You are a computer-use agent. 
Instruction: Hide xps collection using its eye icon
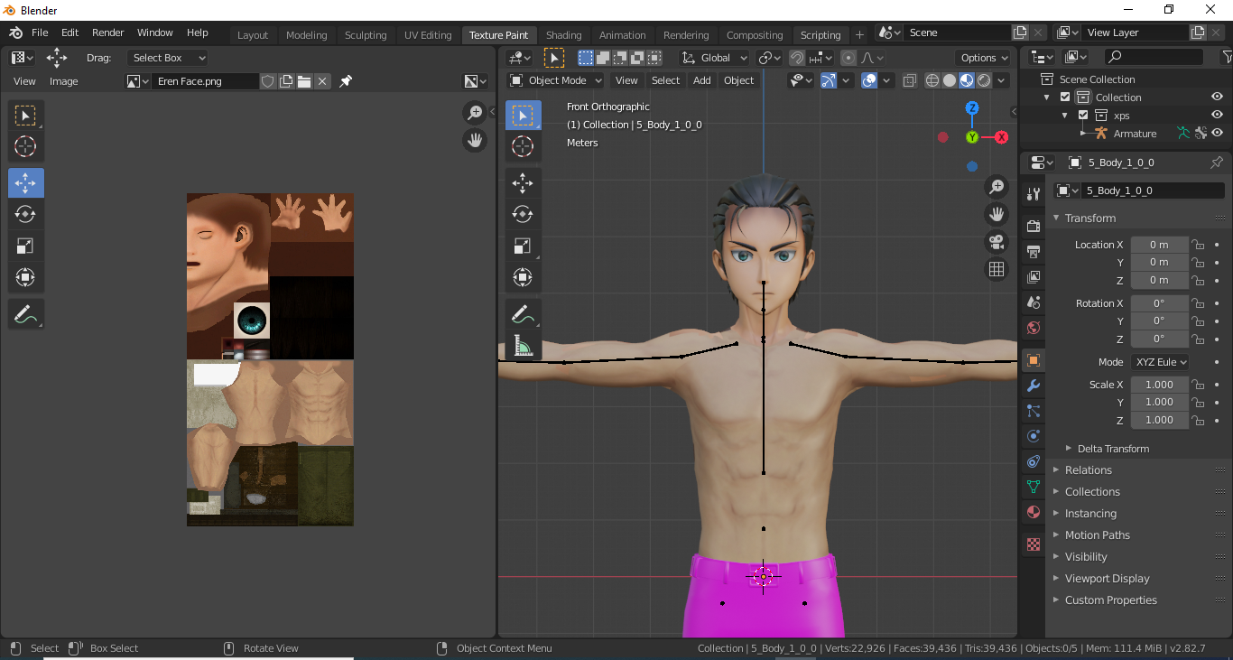[x=1217, y=116]
